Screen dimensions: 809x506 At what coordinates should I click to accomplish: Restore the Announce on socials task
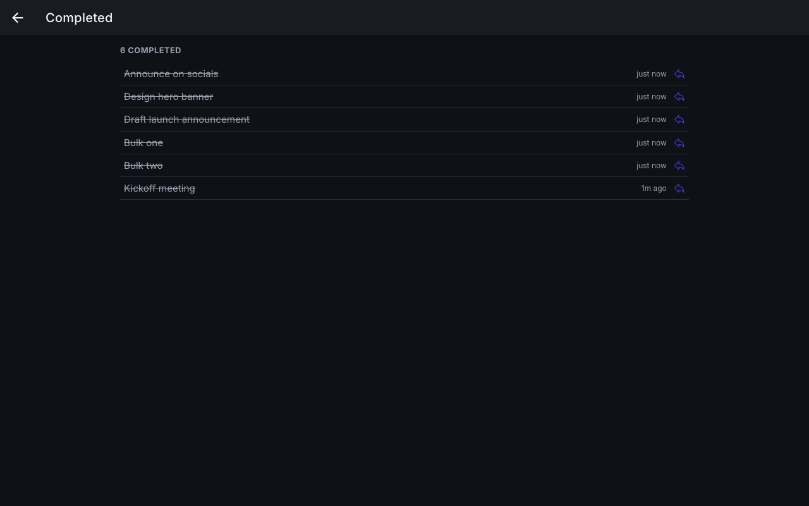(679, 74)
